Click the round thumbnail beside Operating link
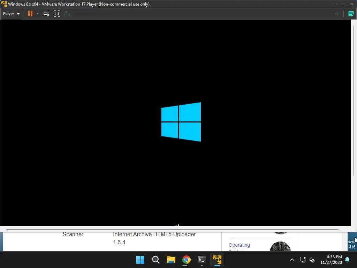The width and height of the screenshot is (357, 268). click(280, 247)
